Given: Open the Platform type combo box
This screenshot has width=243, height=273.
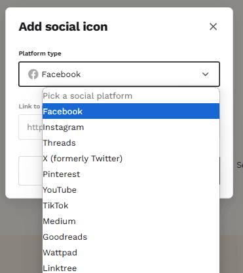Looking at the screenshot, I should click(x=119, y=74).
